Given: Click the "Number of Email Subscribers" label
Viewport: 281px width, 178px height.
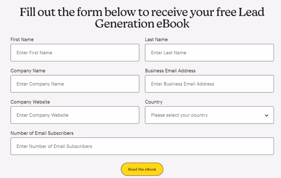Looking at the screenshot, I should [42, 133].
